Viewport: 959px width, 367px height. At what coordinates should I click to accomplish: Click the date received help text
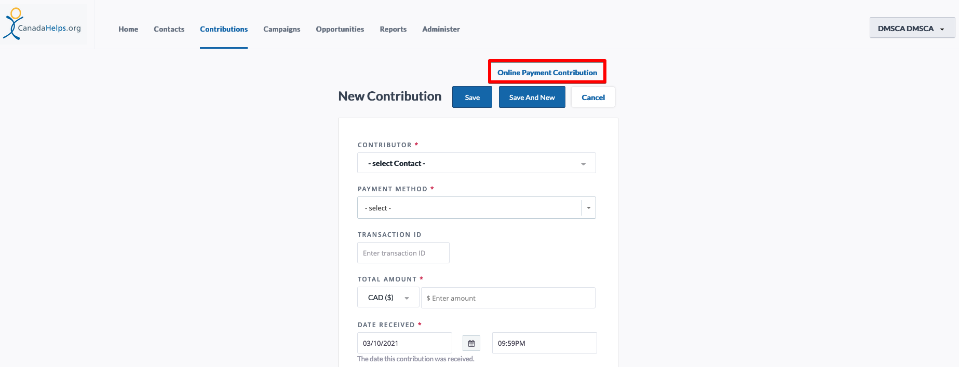tap(416, 359)
